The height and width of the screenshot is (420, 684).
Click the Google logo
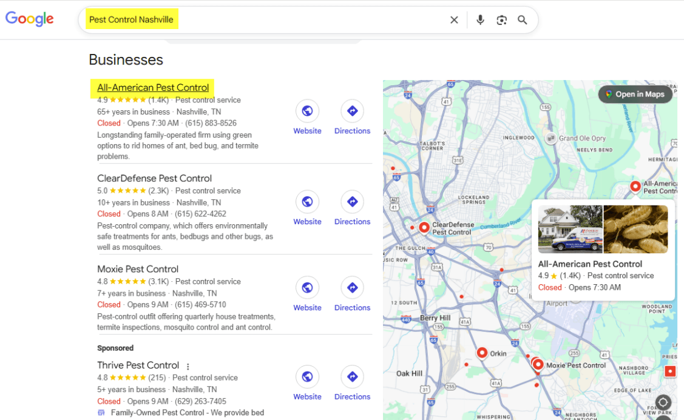pyautogui.click(x=30, y=19)
